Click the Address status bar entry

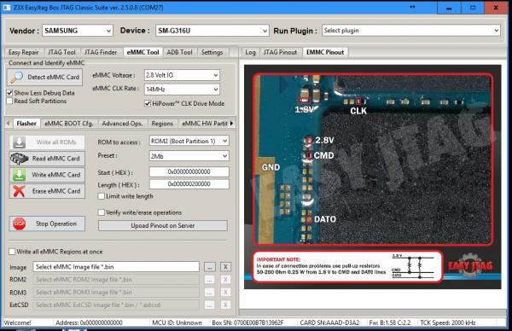click(89, 322)
